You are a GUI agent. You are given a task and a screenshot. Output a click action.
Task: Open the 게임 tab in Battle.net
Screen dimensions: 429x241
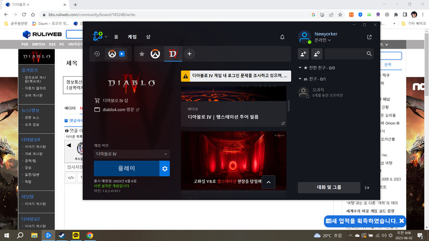pyautogui.click(x=132, y=37)
